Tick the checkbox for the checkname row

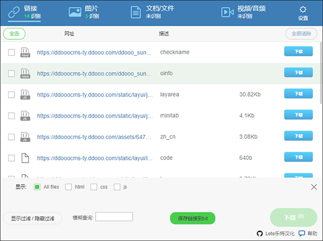(11, 53)
